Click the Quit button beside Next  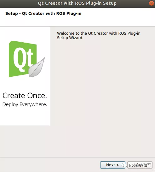coord(140,165)
